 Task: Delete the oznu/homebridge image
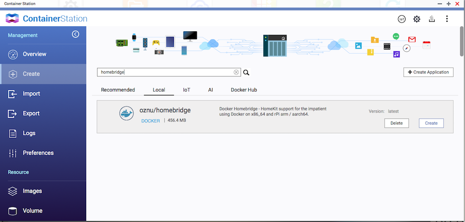tap(396, 123)
